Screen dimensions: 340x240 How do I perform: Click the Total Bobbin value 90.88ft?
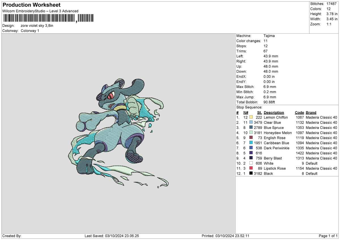pos(271,102)
